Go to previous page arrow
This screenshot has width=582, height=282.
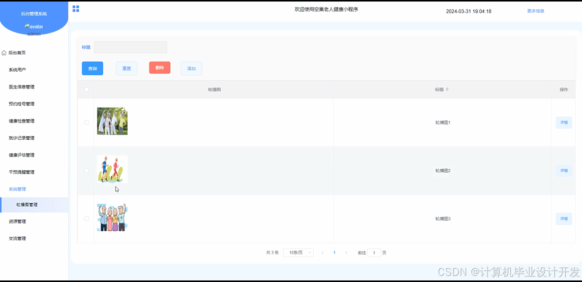(x=323, y=253)
